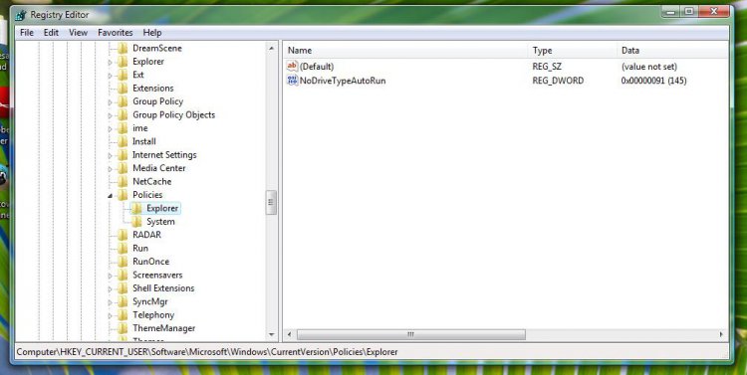Click the ThemeManager folder icon
Screen dimensions: 747x375
coord(123,328)
